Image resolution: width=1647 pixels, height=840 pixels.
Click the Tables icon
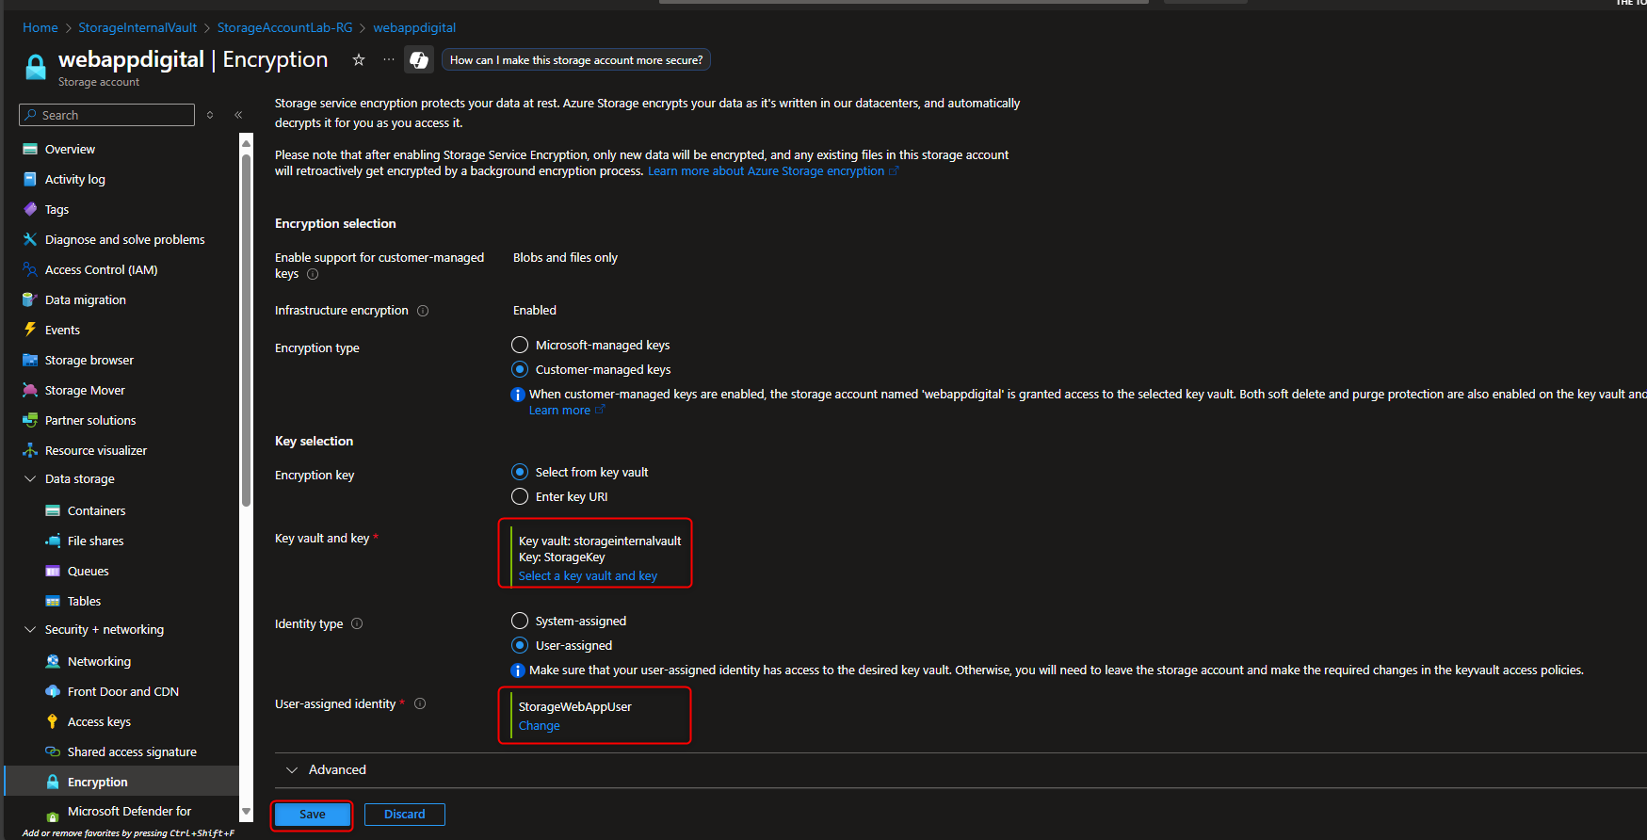53,601
